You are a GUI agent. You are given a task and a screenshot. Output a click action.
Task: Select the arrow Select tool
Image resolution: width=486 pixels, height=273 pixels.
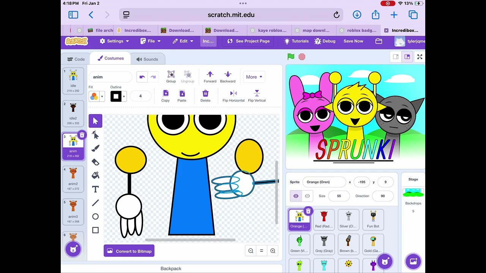(95, 121)
